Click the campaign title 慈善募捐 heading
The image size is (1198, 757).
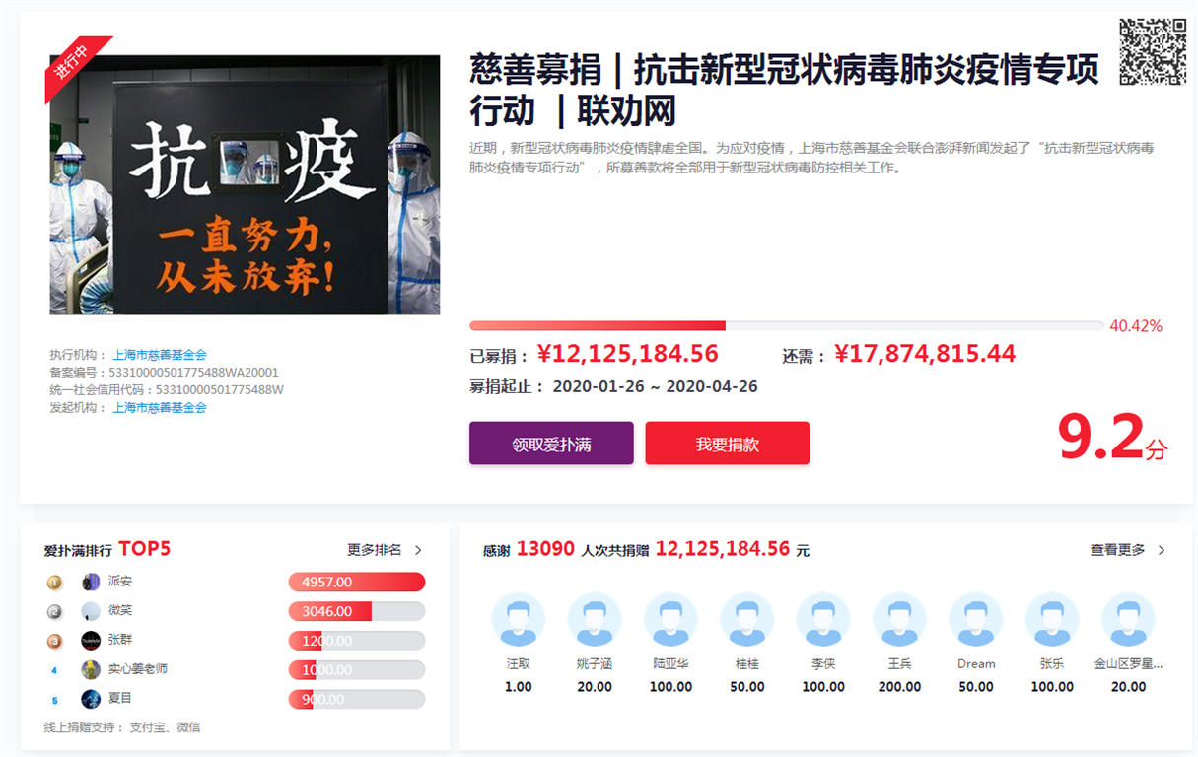[x=783, y=90]
